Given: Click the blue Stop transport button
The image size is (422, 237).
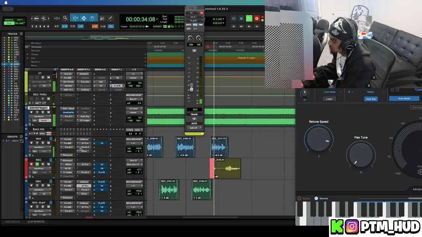Looking at the screenshot, I should (241, 19).
